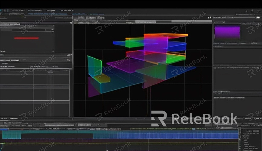Select the green upright panel of the 3D model
The image size is (262, 151).
coord(95,66)
